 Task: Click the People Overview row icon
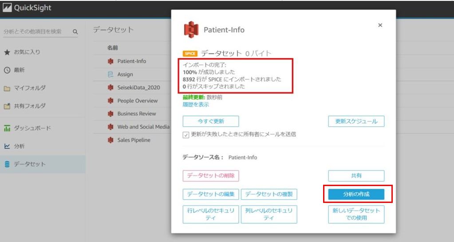(x=111, y=100)
